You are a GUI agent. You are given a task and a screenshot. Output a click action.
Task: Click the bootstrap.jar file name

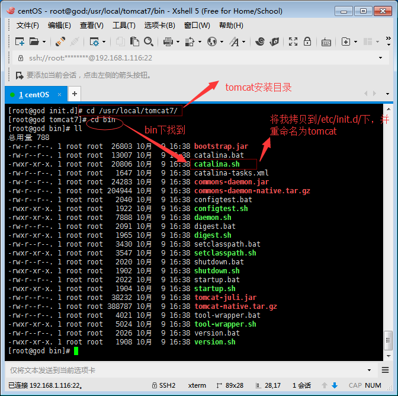tap(221, 146)
